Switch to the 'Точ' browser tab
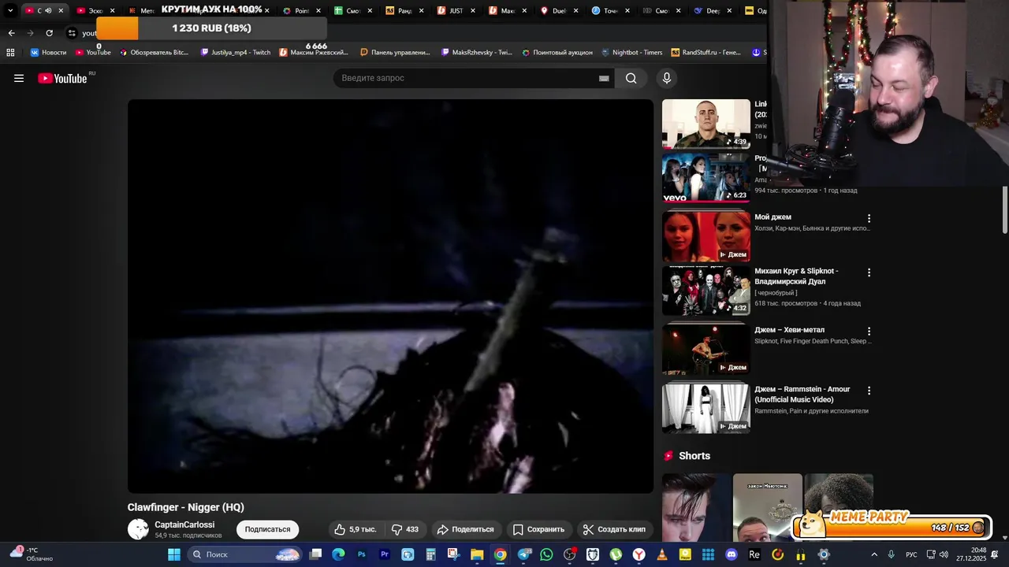 [610, 10]
